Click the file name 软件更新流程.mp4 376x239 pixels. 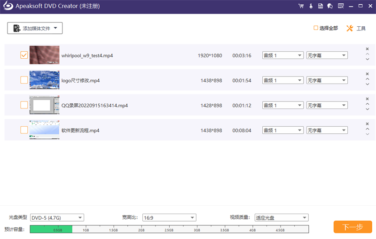click(80, 130)
